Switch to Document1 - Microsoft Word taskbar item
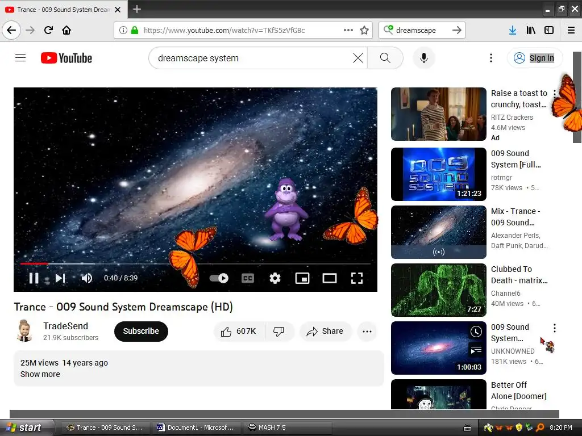The width and height of the screenshot is (582, 436). (x=196, y=427)
